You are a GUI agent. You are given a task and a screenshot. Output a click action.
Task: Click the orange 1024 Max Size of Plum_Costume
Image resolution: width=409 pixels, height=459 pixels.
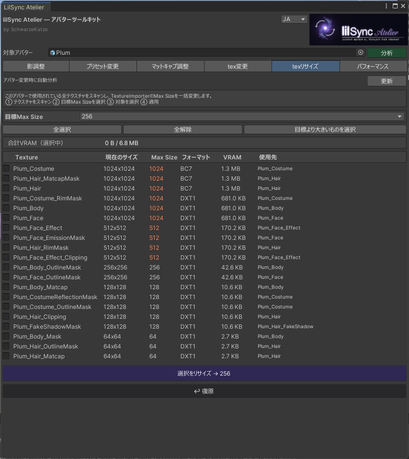(x=156, y=169)
